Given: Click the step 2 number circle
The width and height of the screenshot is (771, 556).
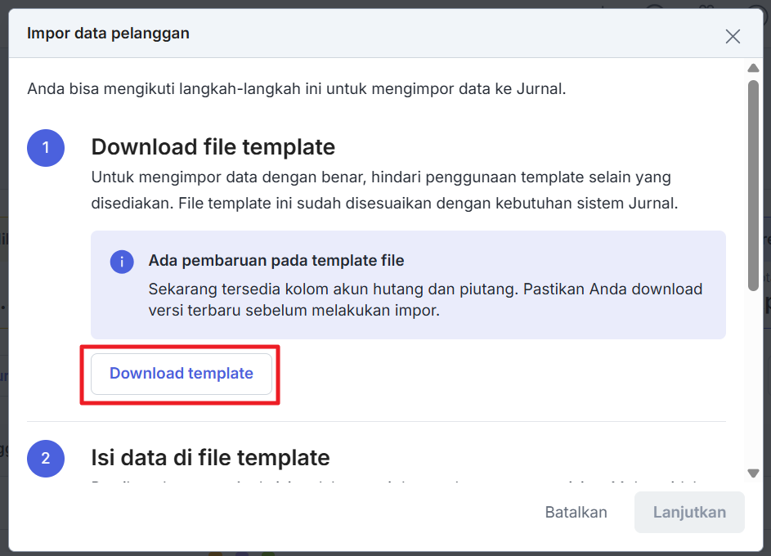Looking at the screenshot, I should (46, 458).
